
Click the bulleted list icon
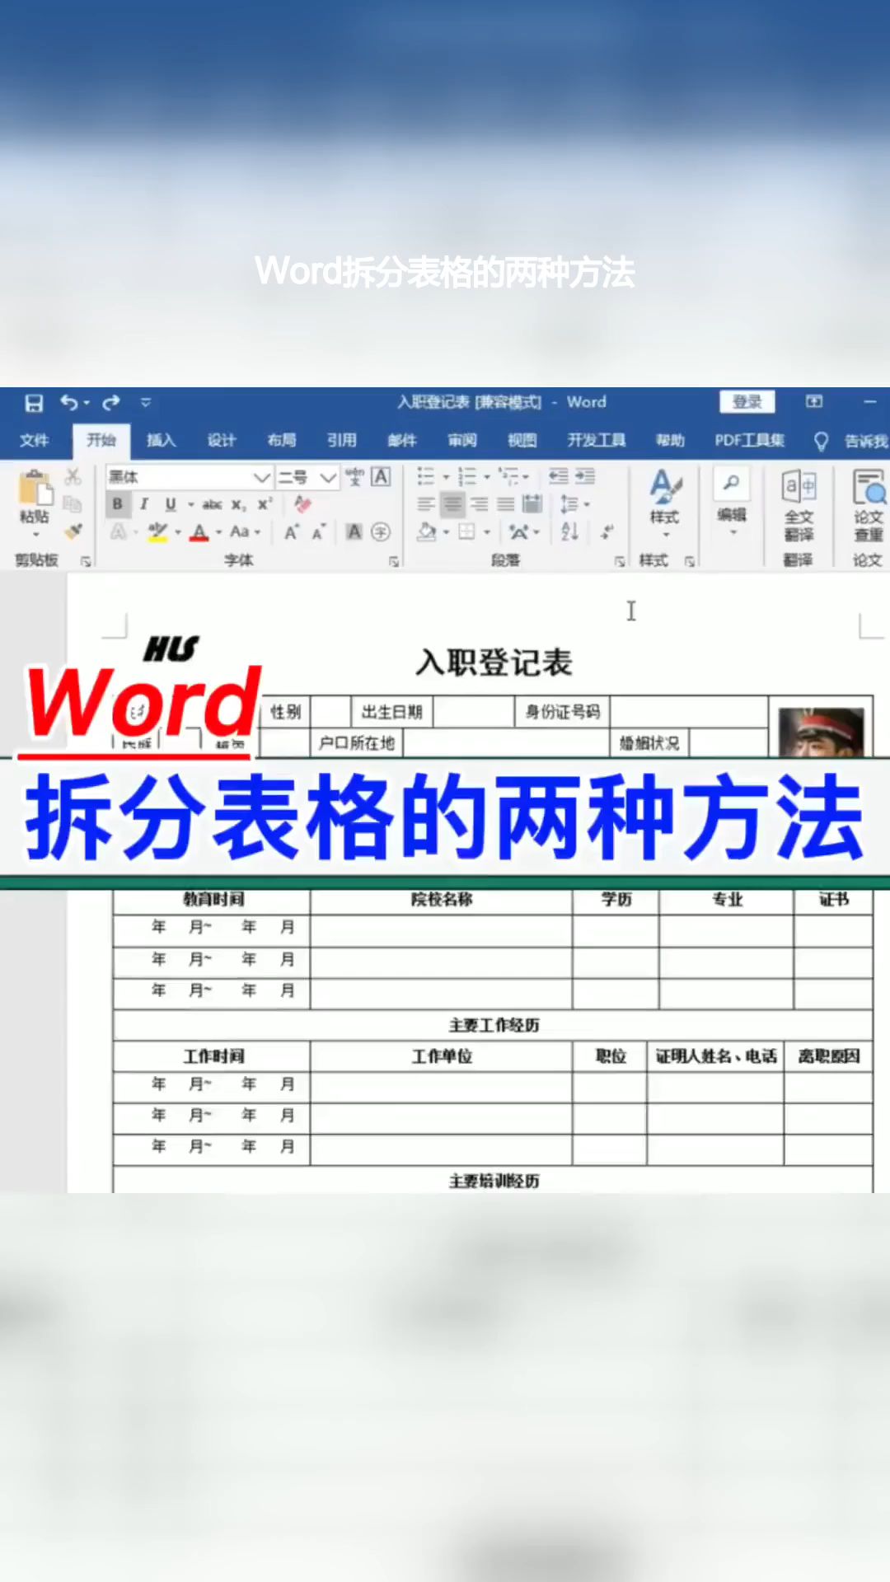pyautogui.click(x=425, y=476)
